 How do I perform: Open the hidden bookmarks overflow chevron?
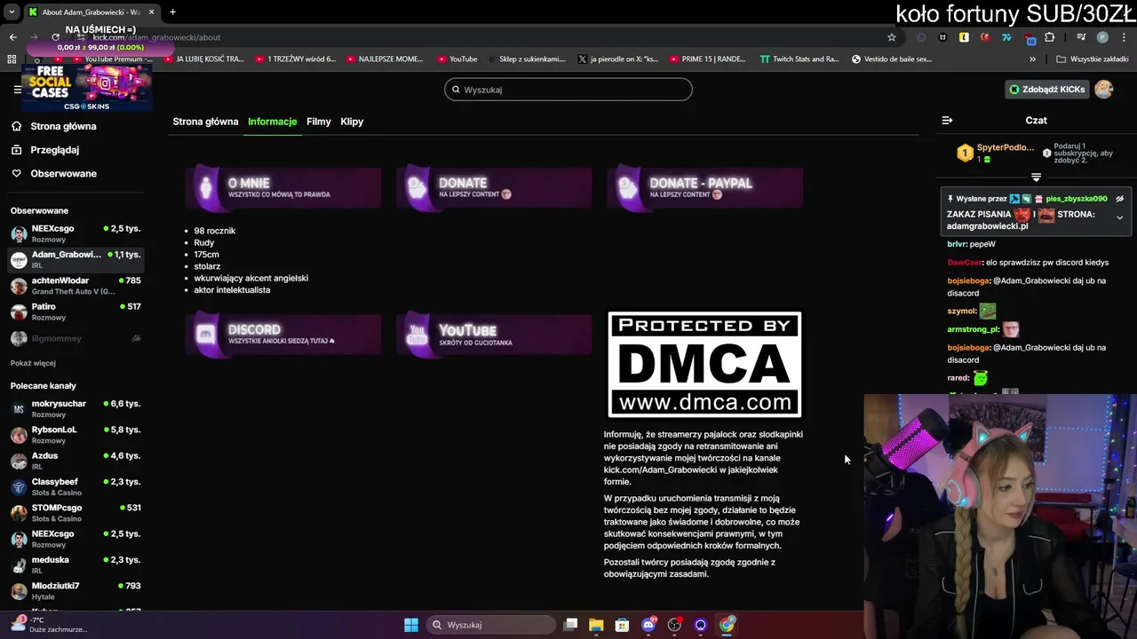tap(1032, 59)
